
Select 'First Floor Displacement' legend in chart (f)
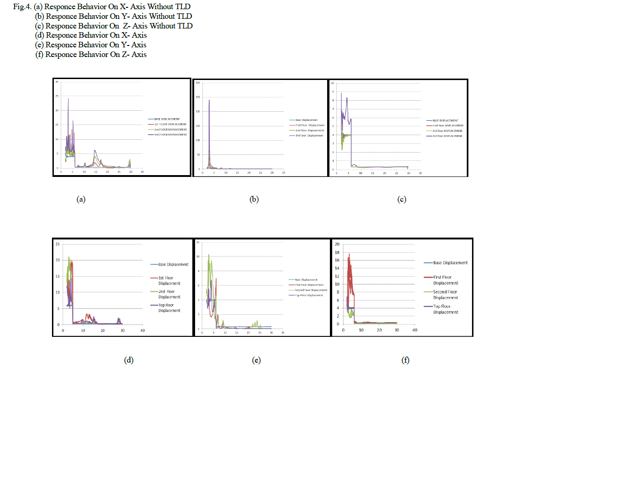pyautogui.click(x=445, y=280)
